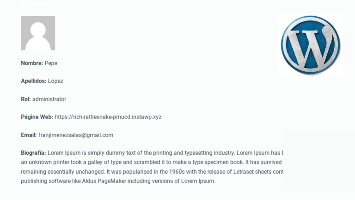Click the Nombre label
The width and height of the screenshot is (355, 200).
(x=32, y=63)
